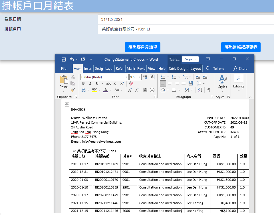Open the font size 9.5 dropdown
Screen dimensions: 274x215
click(139, 77)
